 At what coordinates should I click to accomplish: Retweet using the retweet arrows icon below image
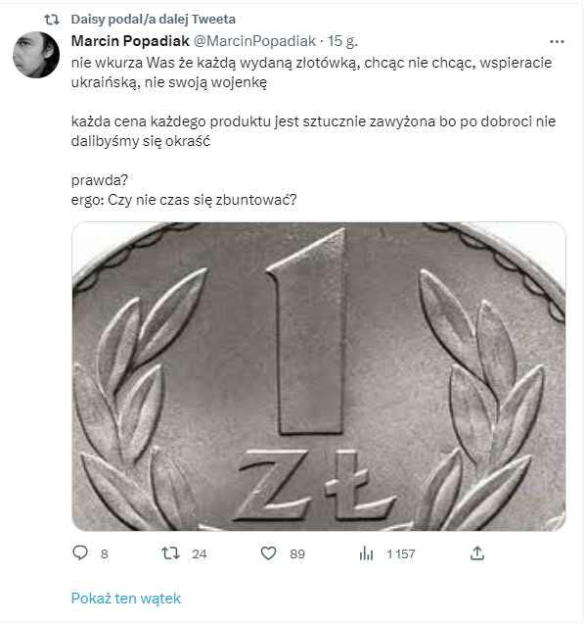pyautogui.click(x=170, y=553)
